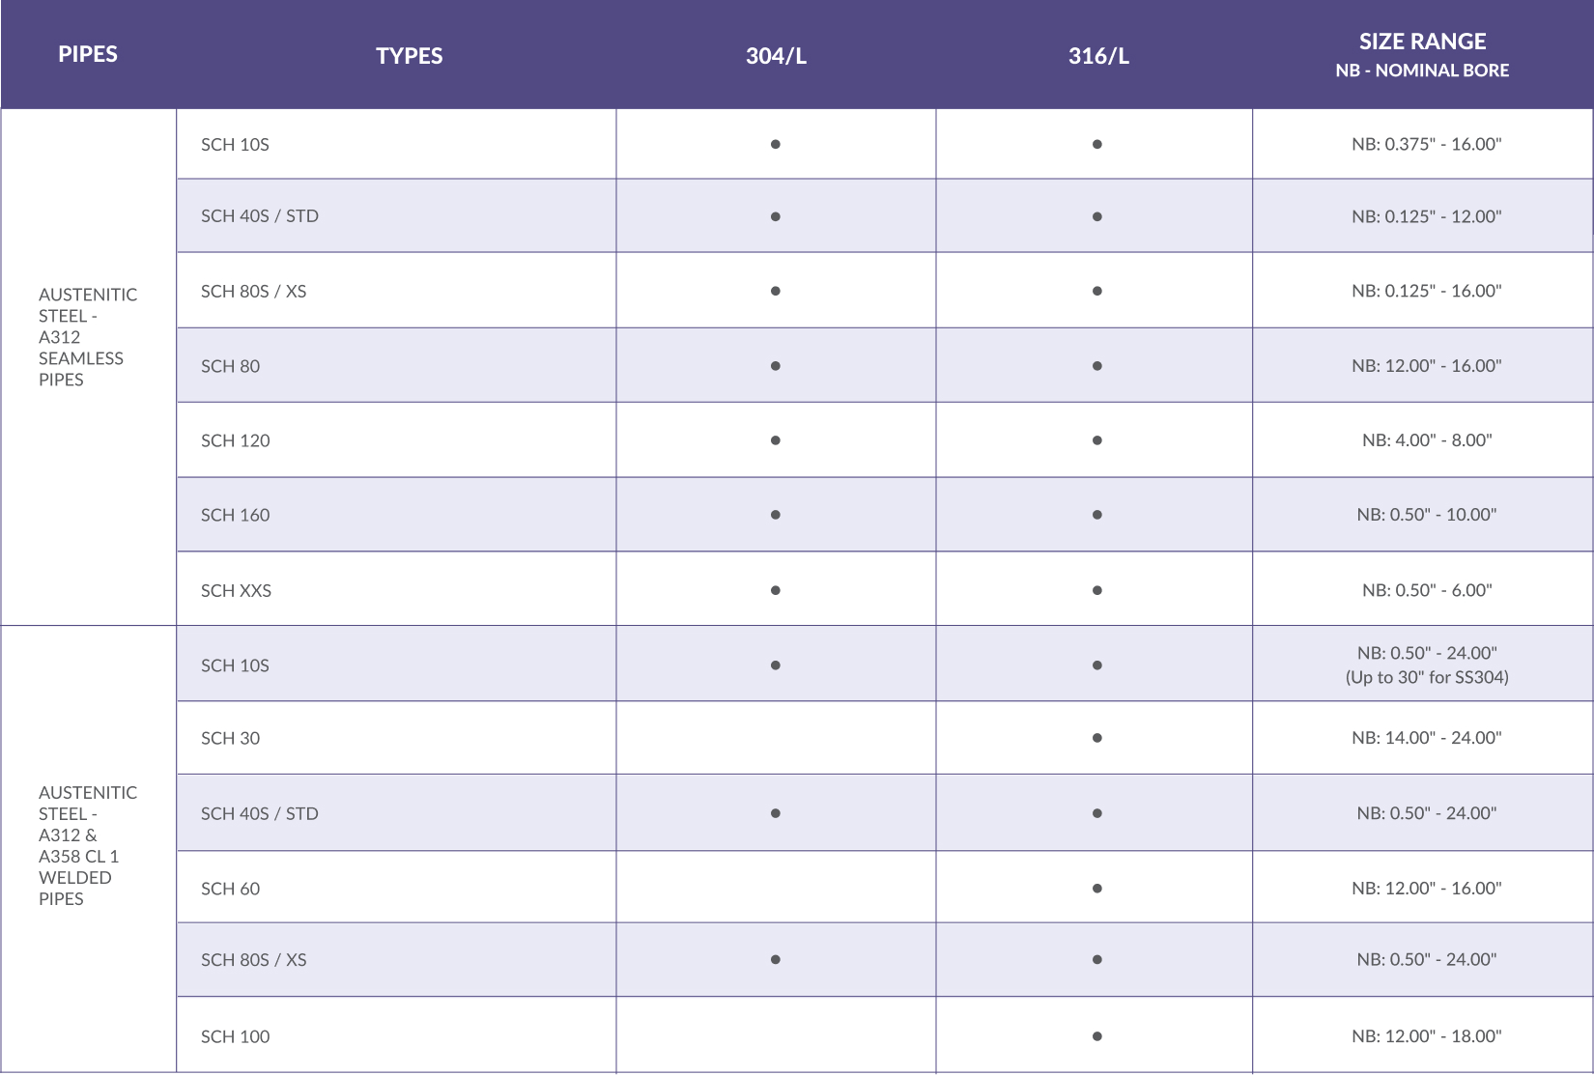Click the 304/L dot in SCH 160 row
This screenshot has width=1594, height=1075.
pyautogui.click(x=776, y=515)
